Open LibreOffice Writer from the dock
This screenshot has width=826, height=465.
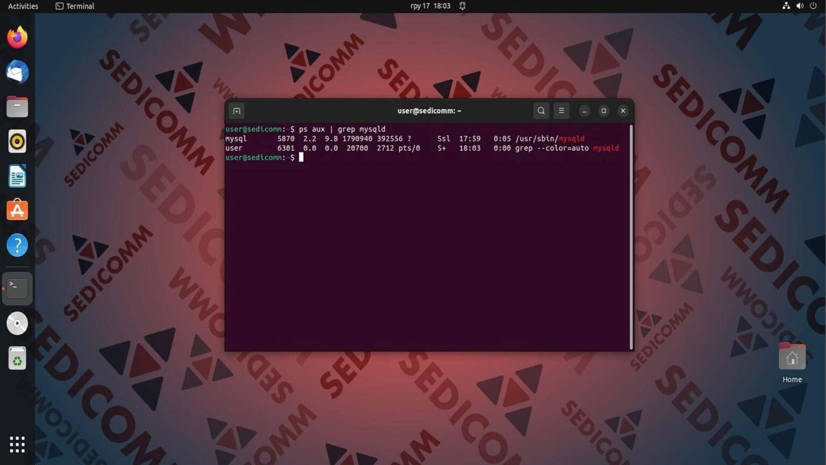17,176
